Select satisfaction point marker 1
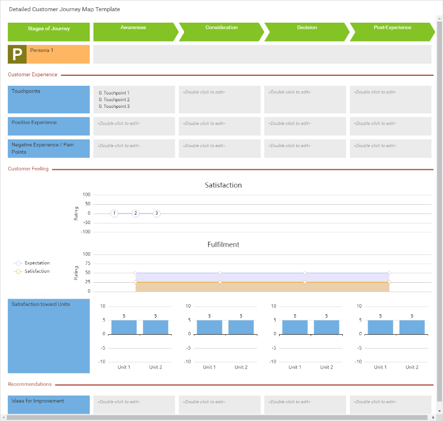 coord(114,214)
